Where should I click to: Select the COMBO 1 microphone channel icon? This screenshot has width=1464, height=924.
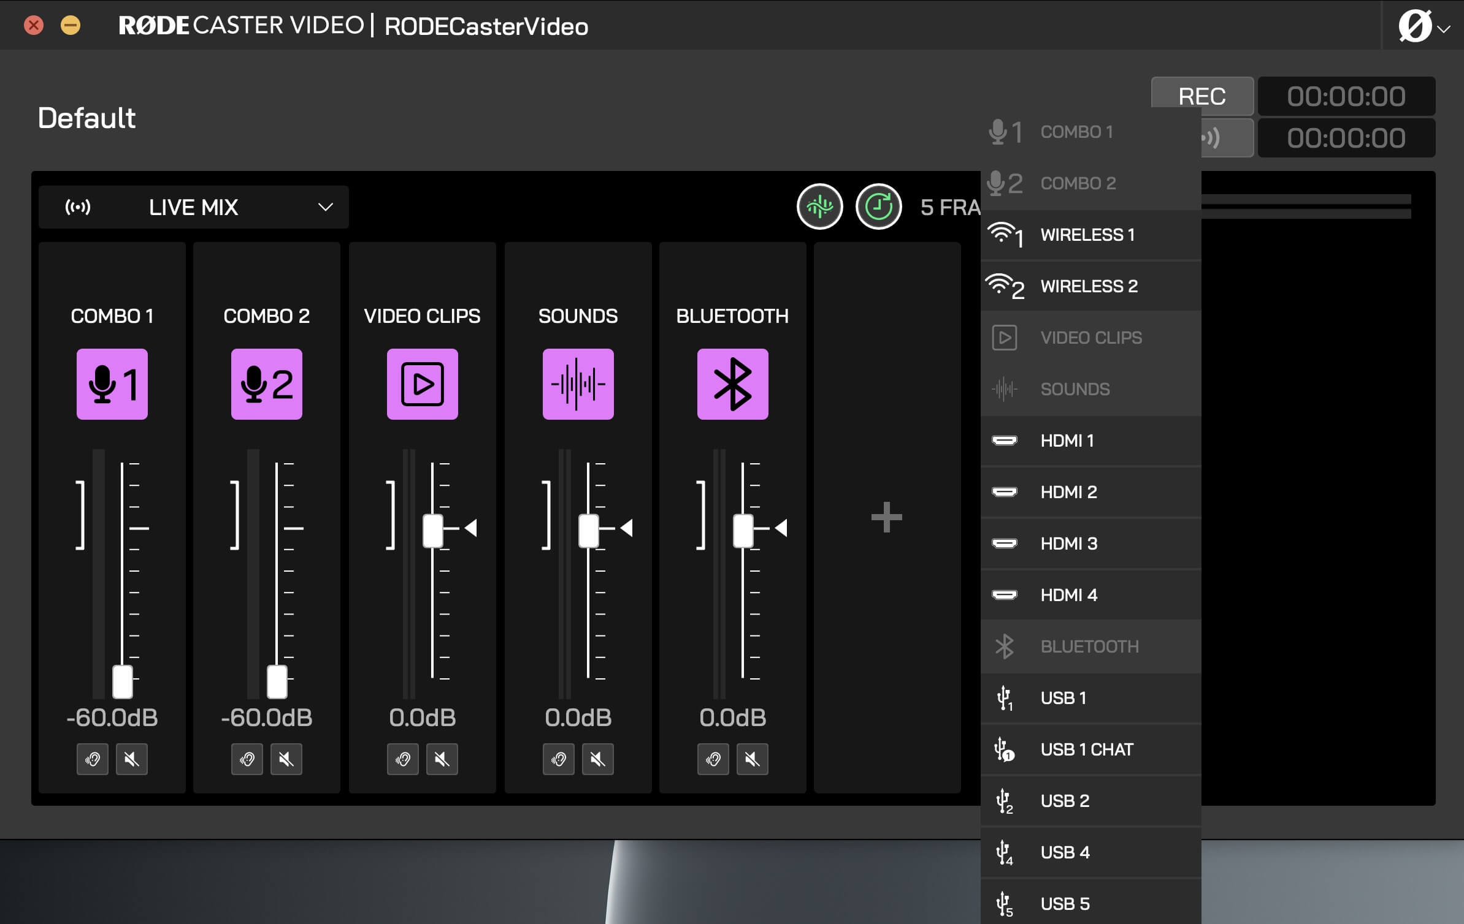click(112, 384)
